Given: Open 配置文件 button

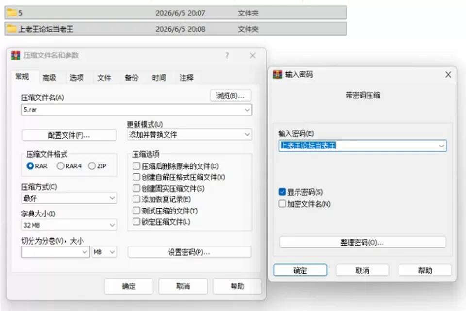Looking at the screenshot, I should [x=69, y=135].
